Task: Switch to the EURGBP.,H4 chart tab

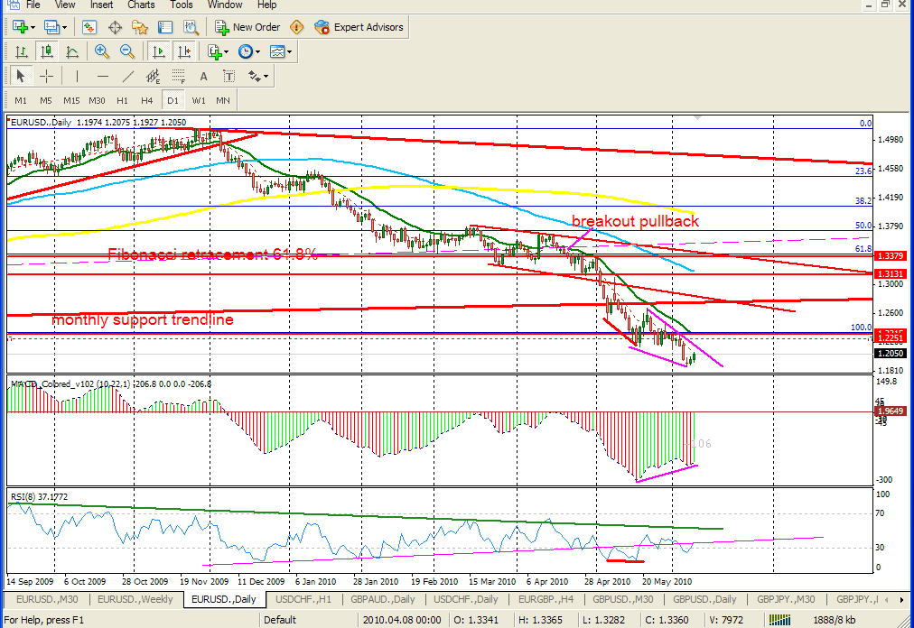Action: pos(546,599)
